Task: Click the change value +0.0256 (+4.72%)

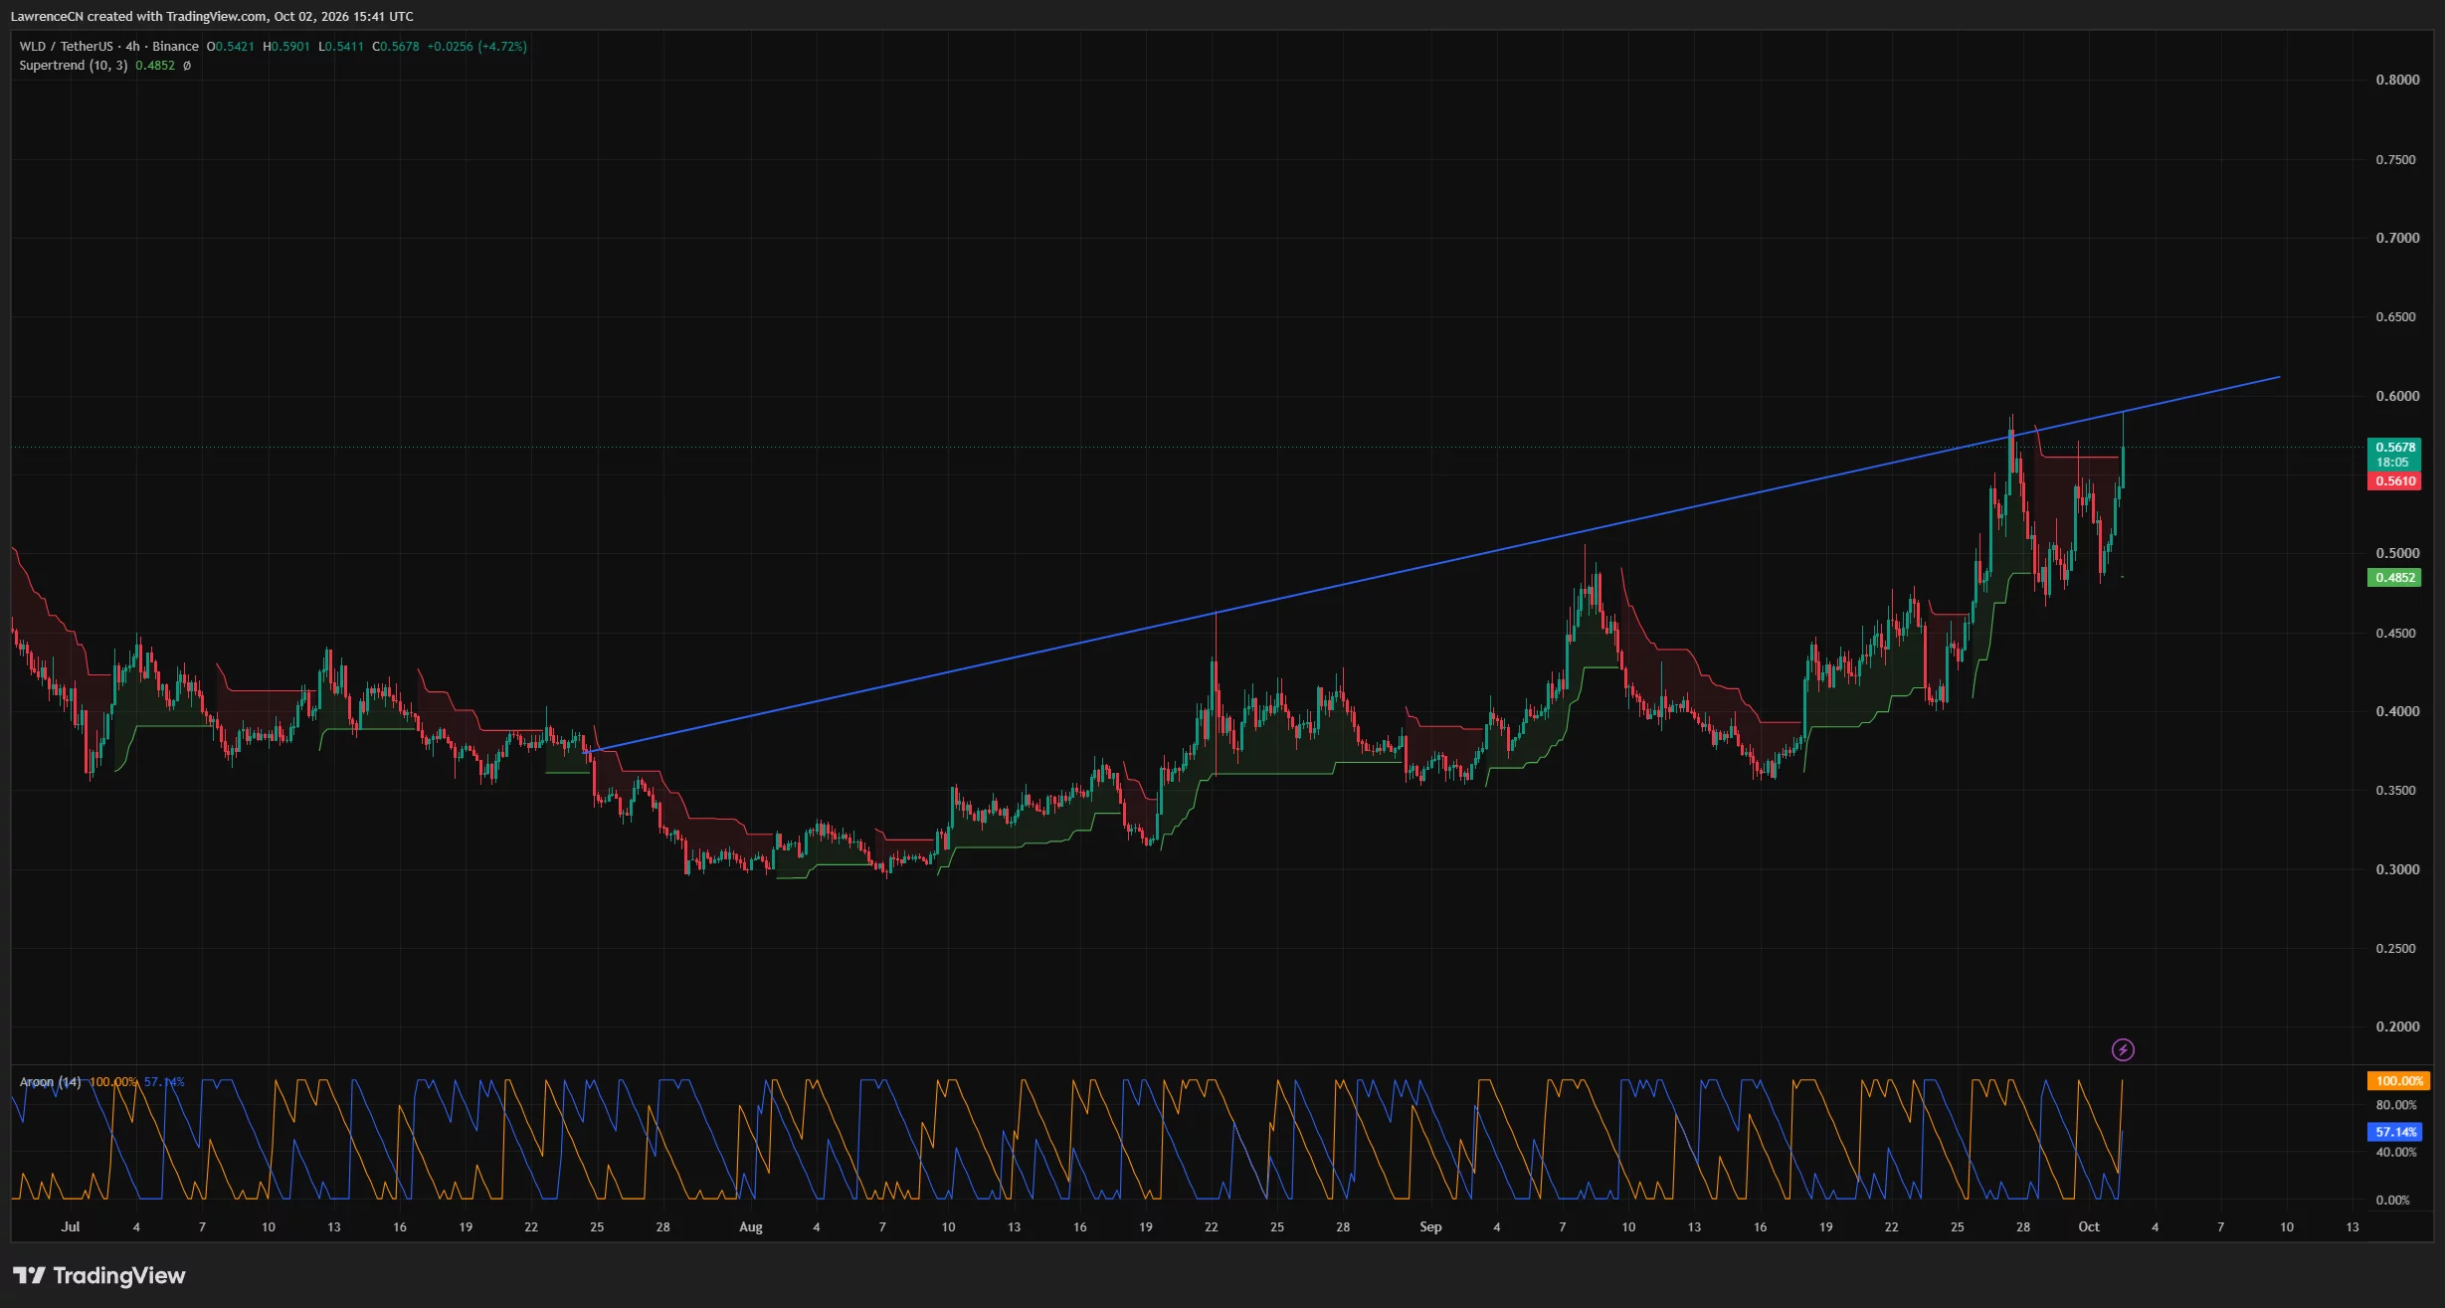Action: [x=477, y=46]
